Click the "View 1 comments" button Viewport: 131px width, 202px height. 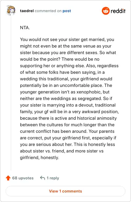pyautogui.click(x=65, y=191)
